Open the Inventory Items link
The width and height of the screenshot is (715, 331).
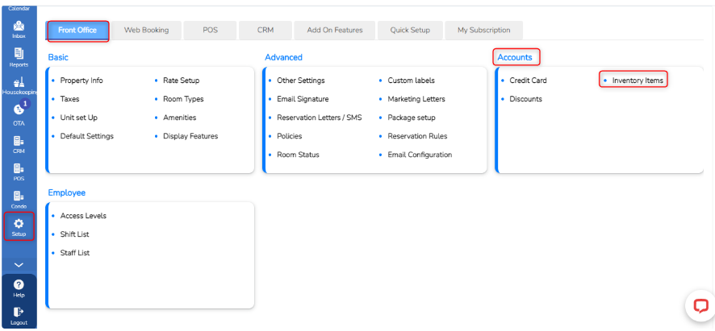click(x=638, y=81)
